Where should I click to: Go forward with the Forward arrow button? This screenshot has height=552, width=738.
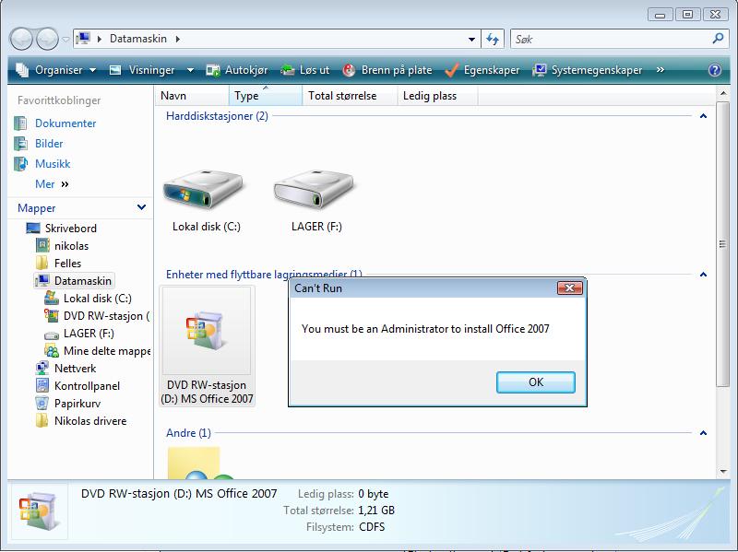click(x=47, y=39)
